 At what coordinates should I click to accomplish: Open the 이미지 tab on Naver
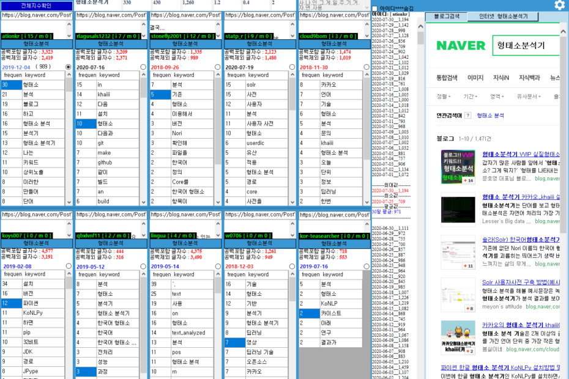pos(475,78)
